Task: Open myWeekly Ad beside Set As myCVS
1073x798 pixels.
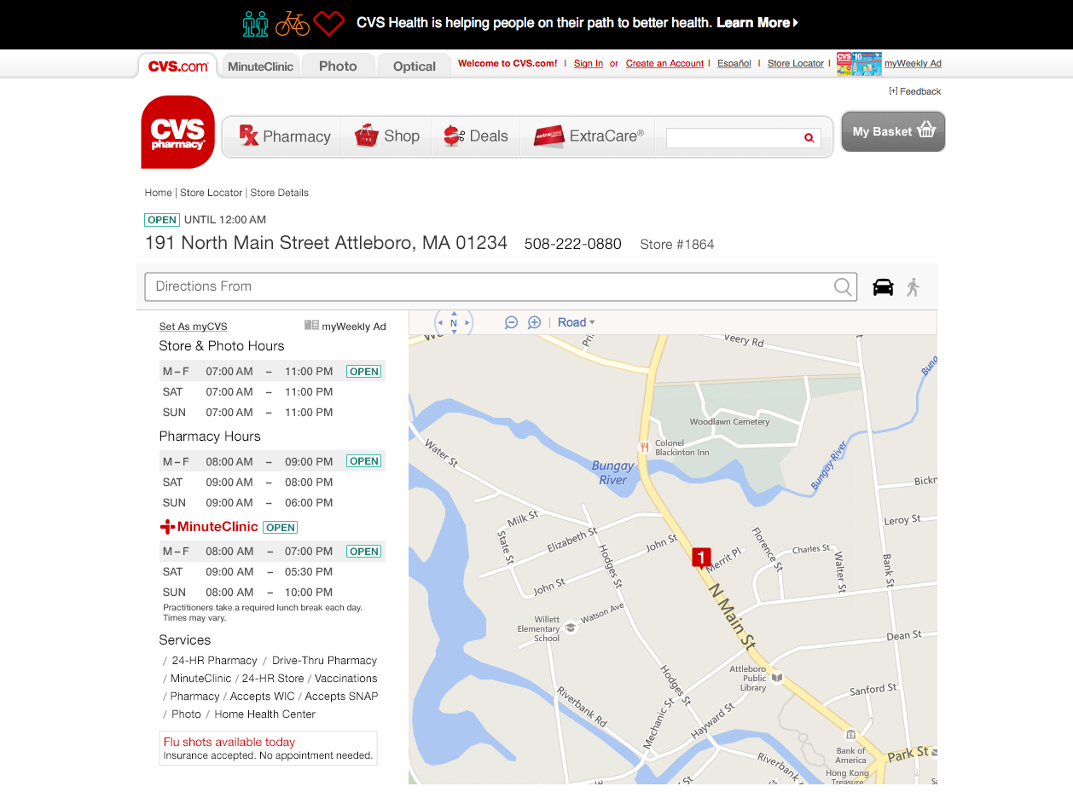Action: 345,326
